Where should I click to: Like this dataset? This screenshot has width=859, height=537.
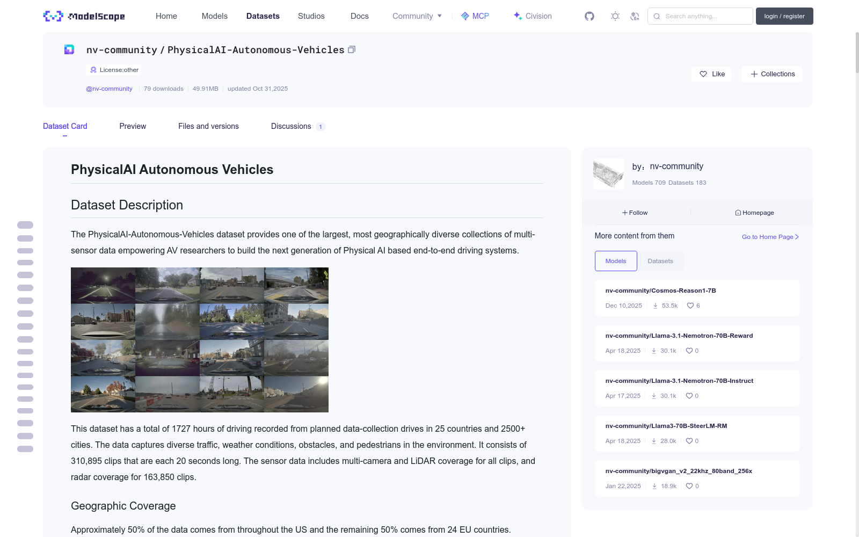coord(712,74)
